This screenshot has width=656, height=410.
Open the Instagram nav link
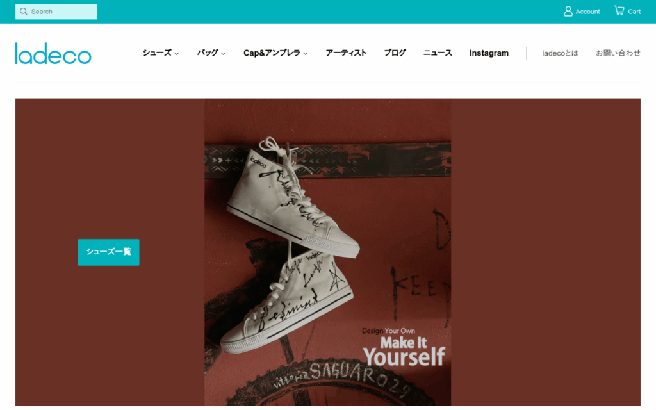point(489,53)
